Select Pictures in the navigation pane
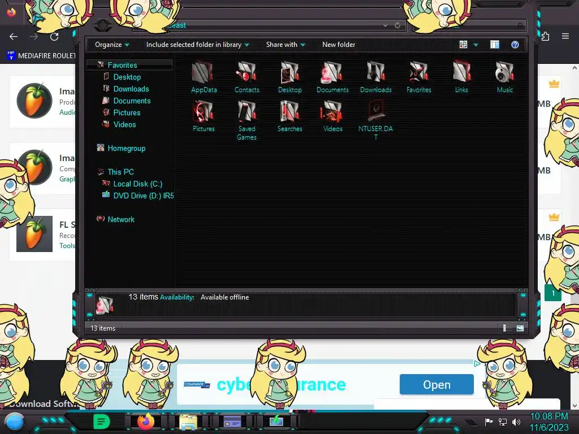 pos(127,112)
